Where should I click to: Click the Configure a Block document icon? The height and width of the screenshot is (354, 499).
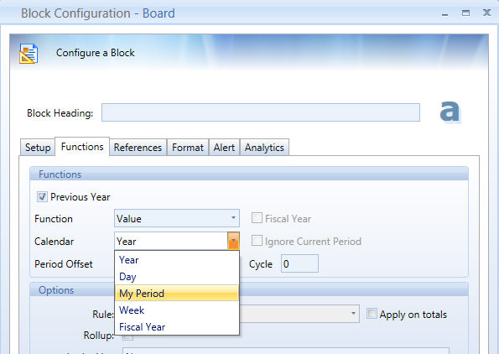pos(29,54)
